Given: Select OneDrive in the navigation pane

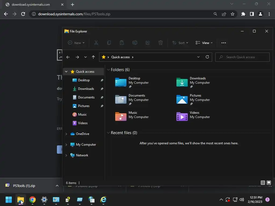Looking at the screenshot, I should pyautogui.click(x=82, y=134).
